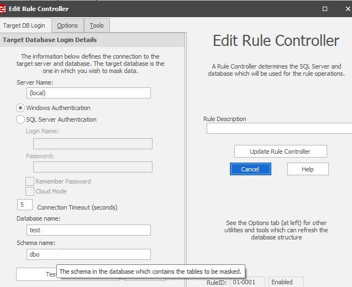Toggle the Cloud Mode checkbox
Screen dimensions: 352x287
click(x=30, y=191)
